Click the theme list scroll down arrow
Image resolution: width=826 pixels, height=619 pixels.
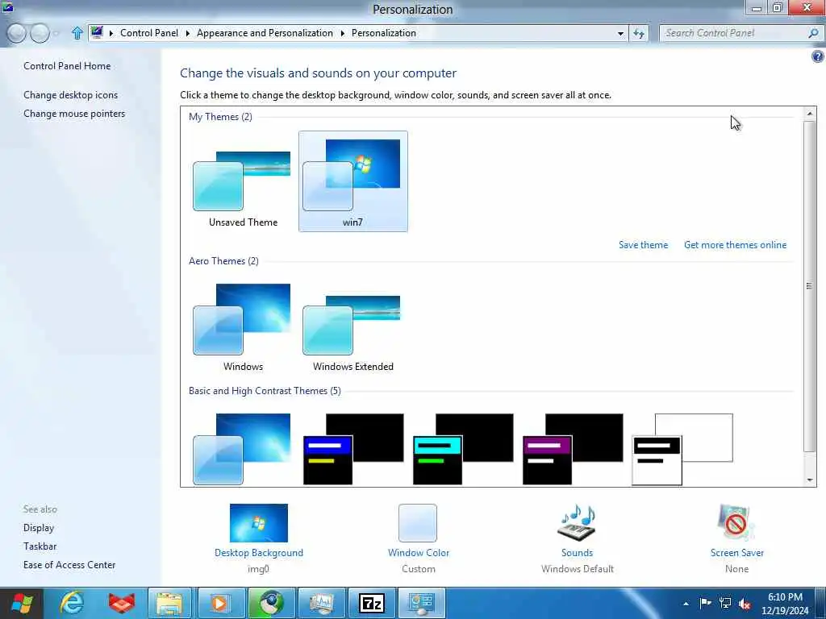tap(810, 480)
